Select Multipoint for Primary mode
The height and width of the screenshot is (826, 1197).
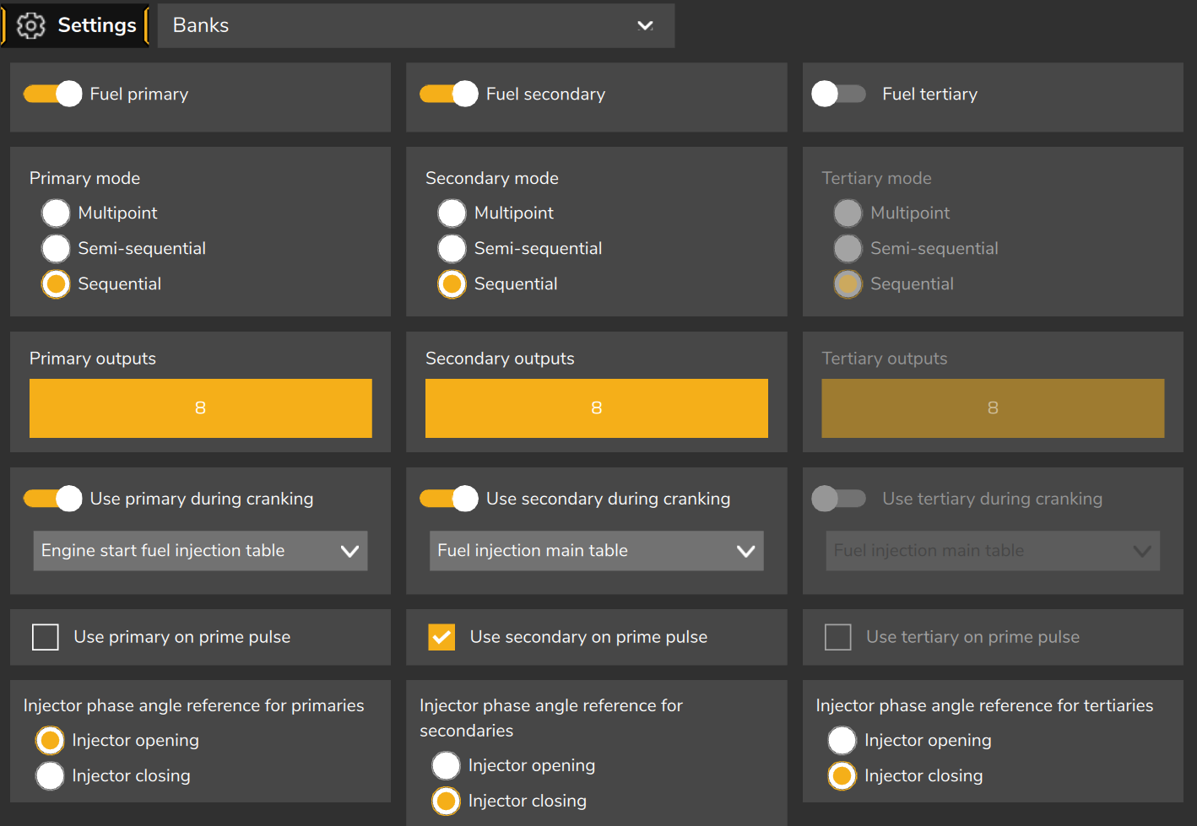(56, 213)
